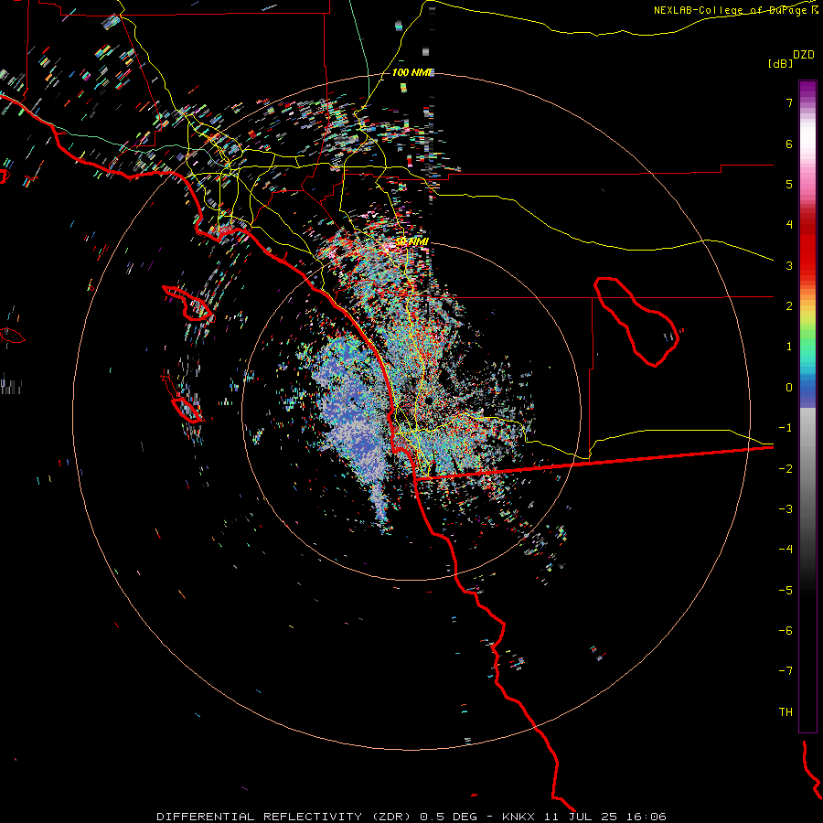Click the 50 NMI range ring label
The width and height of the screenshot is (823, 823).
[412, 241]
